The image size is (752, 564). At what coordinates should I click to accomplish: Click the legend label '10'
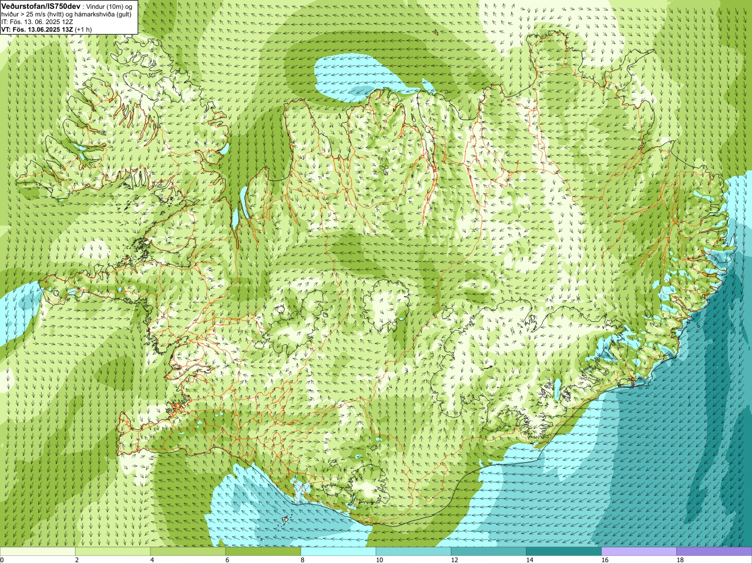[x=380, y=560]
